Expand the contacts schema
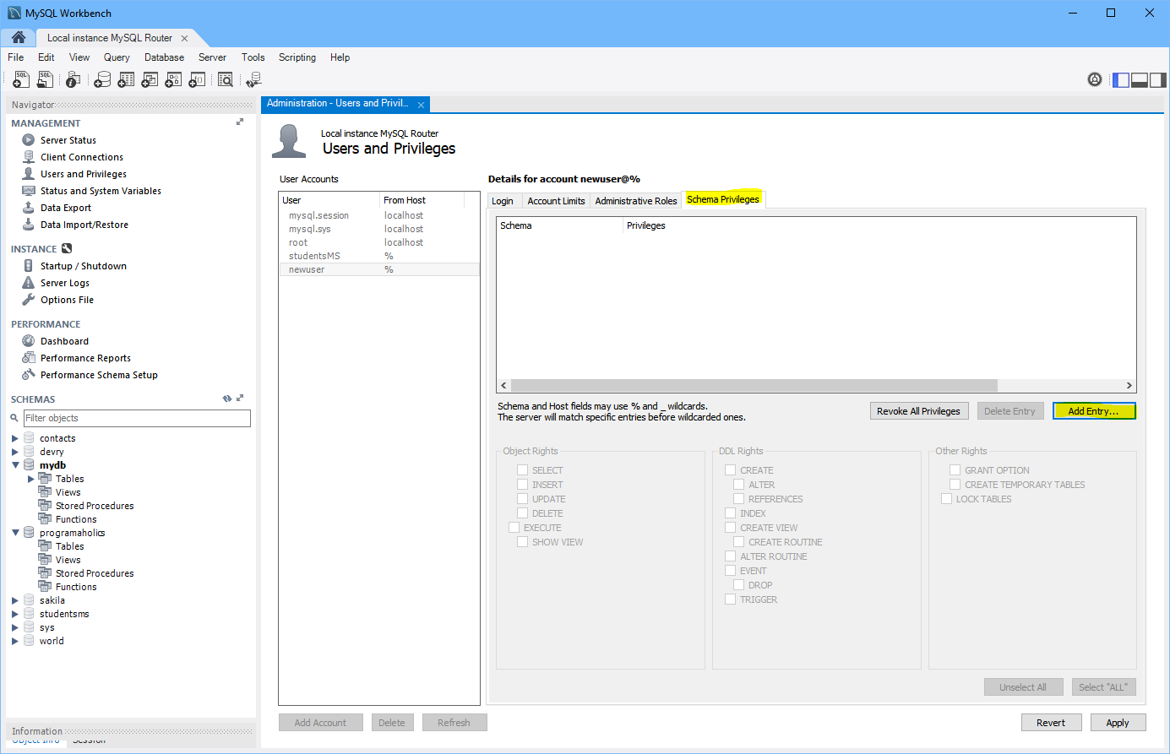Viewport: 1170px width, 754px height. pyautogui.click(x=15, y=438)
